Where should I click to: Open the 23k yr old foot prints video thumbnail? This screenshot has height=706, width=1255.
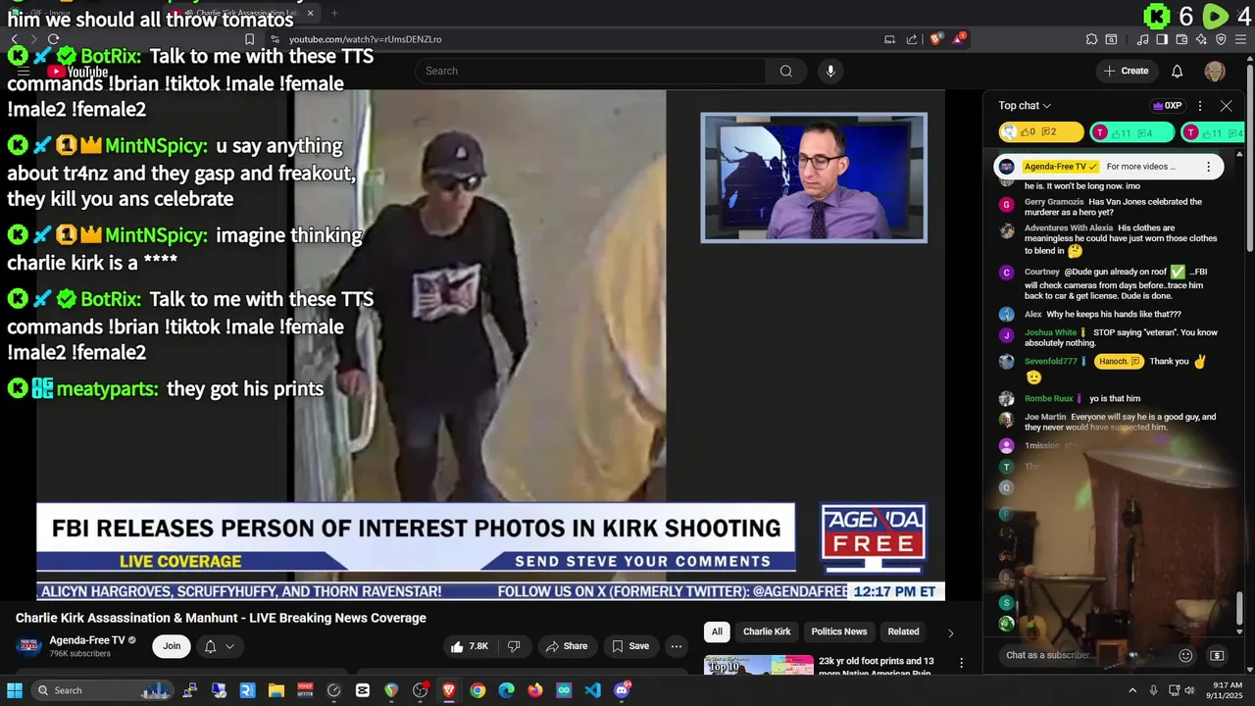[758, 665]
